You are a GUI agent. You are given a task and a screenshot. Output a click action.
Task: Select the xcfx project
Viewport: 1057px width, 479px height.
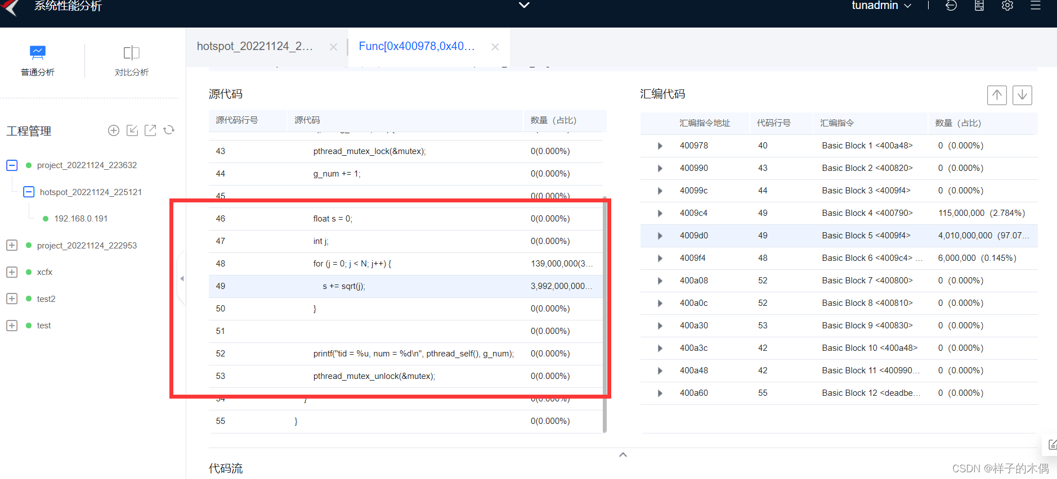44,272
